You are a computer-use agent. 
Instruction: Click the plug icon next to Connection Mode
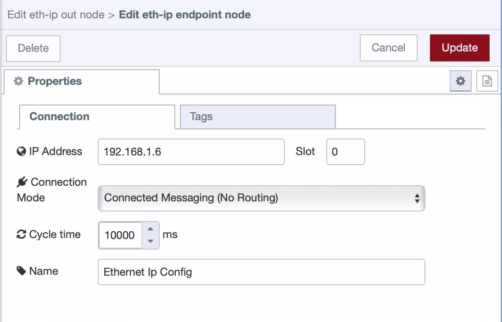tap(20, 182)
